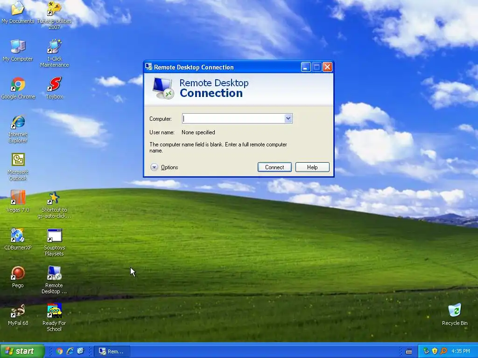The image size is (478, 358).
Task: Click magnifier icon in system tray
Action: pos(443,351)
